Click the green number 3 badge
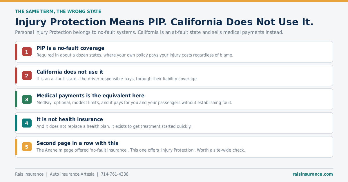The image size is (348, 182). (27, 99)
